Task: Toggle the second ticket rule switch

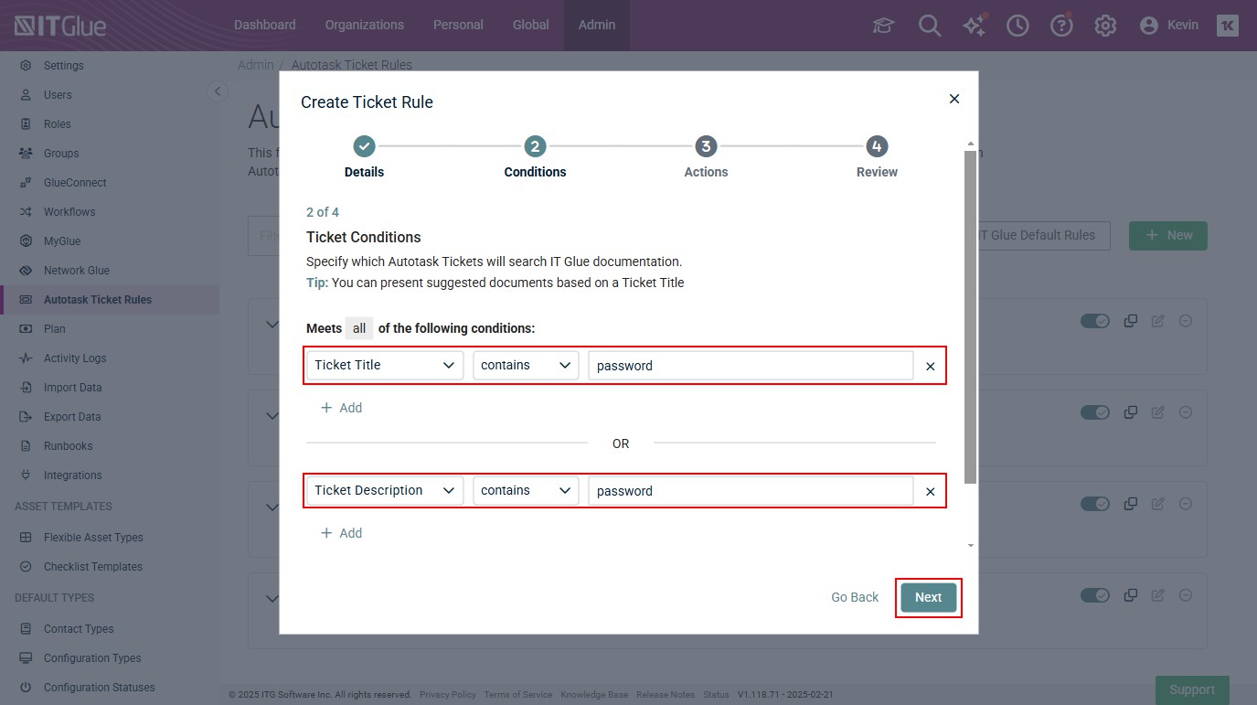Action: tap(1095, 412)
